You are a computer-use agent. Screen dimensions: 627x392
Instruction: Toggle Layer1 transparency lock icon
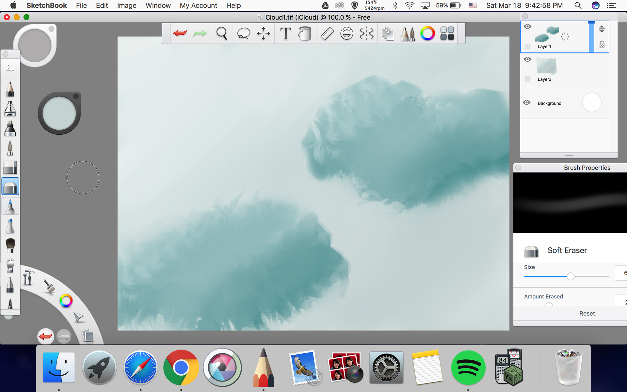coord(602,44)
